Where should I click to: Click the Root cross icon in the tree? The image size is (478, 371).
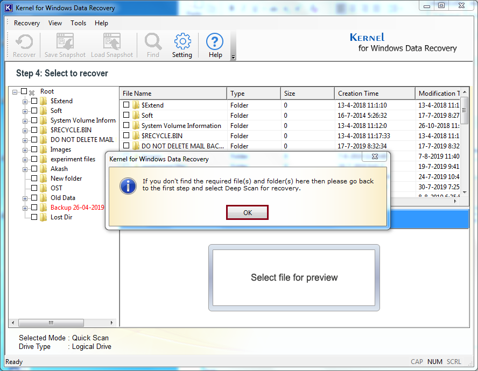pyautogui.click(x=32, y=92)
